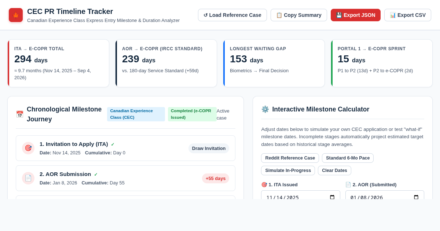Open the calendar picker for ITA Issued date
The width and height of the screenshot is (440, 231).
tap(332, 197)
